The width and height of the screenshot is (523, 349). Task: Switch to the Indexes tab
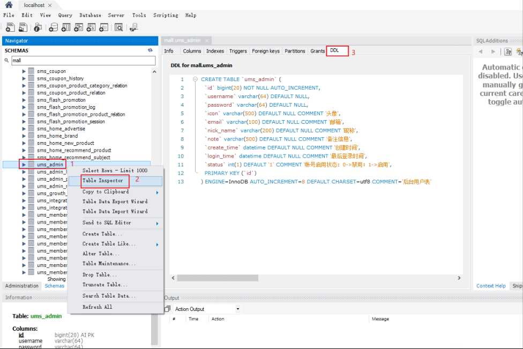(215, 51)
